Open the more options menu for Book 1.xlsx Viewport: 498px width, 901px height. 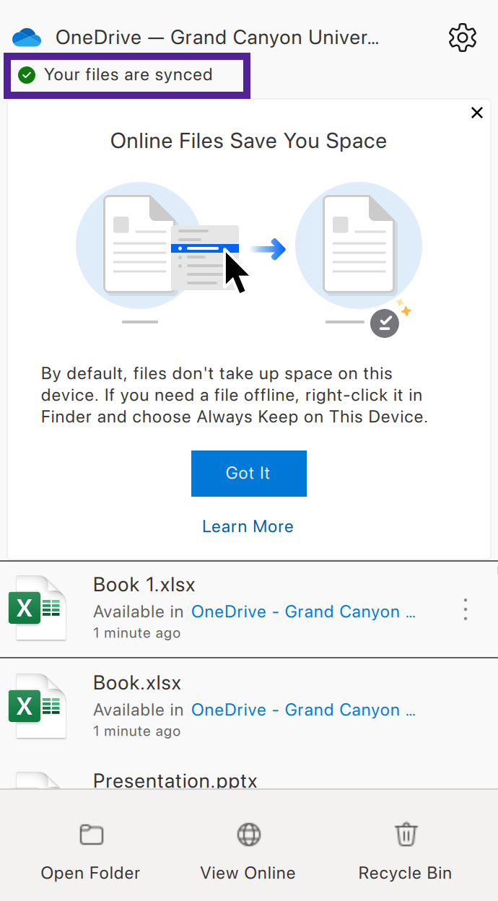[466, 609]
